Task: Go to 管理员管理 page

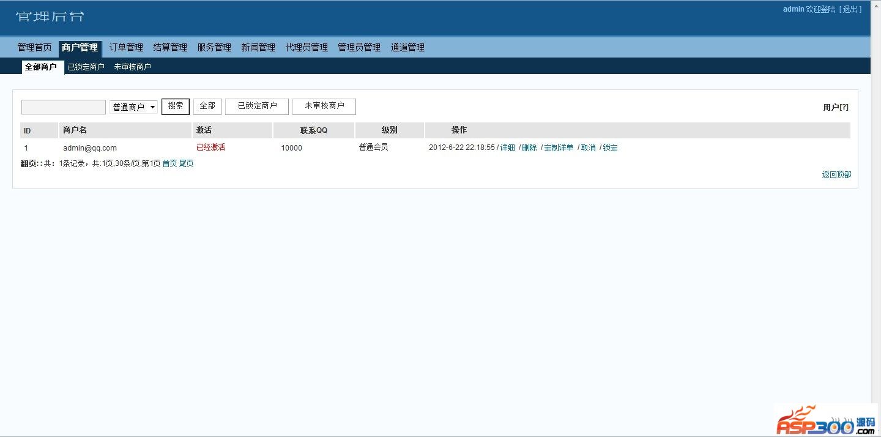Action: pos(359,47)
